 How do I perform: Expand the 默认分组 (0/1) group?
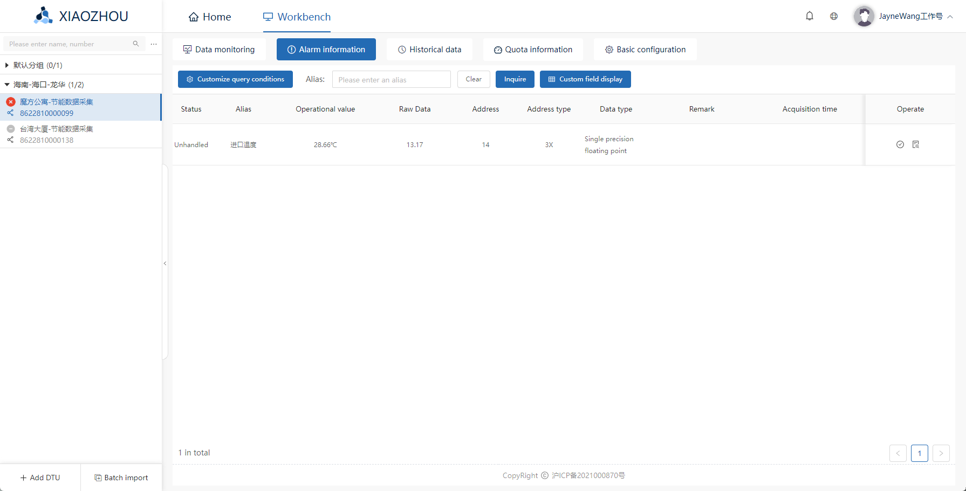click(x=6, y=65)
